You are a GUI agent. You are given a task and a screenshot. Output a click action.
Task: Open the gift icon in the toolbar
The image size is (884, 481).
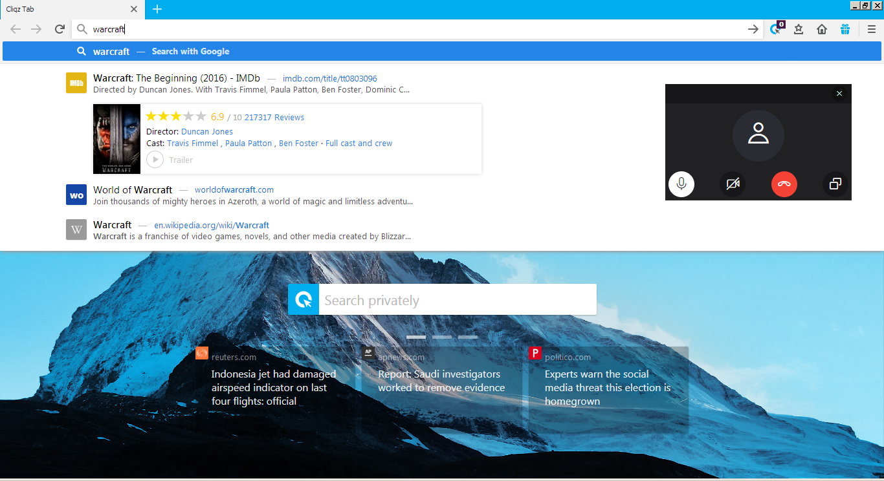845,29
